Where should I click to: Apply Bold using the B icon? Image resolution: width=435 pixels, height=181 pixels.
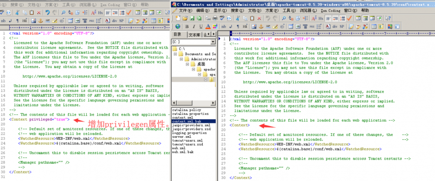(186, 26)
